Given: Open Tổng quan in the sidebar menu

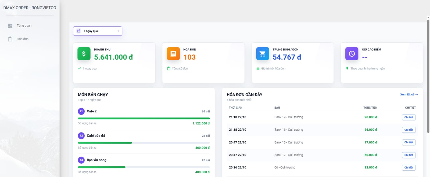Looking at the screenshot, I should pos(30,26).
